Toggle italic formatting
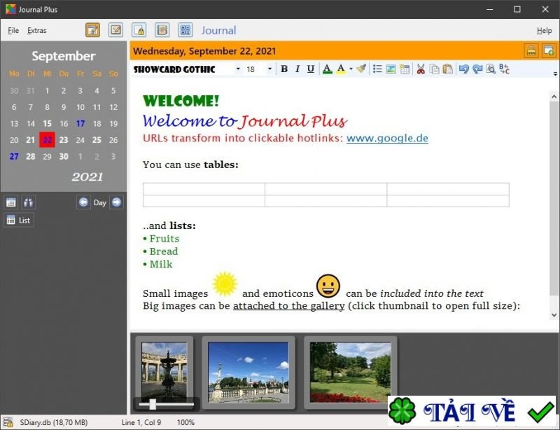Viewport: 560px width, 430px height. pos(297,69)
